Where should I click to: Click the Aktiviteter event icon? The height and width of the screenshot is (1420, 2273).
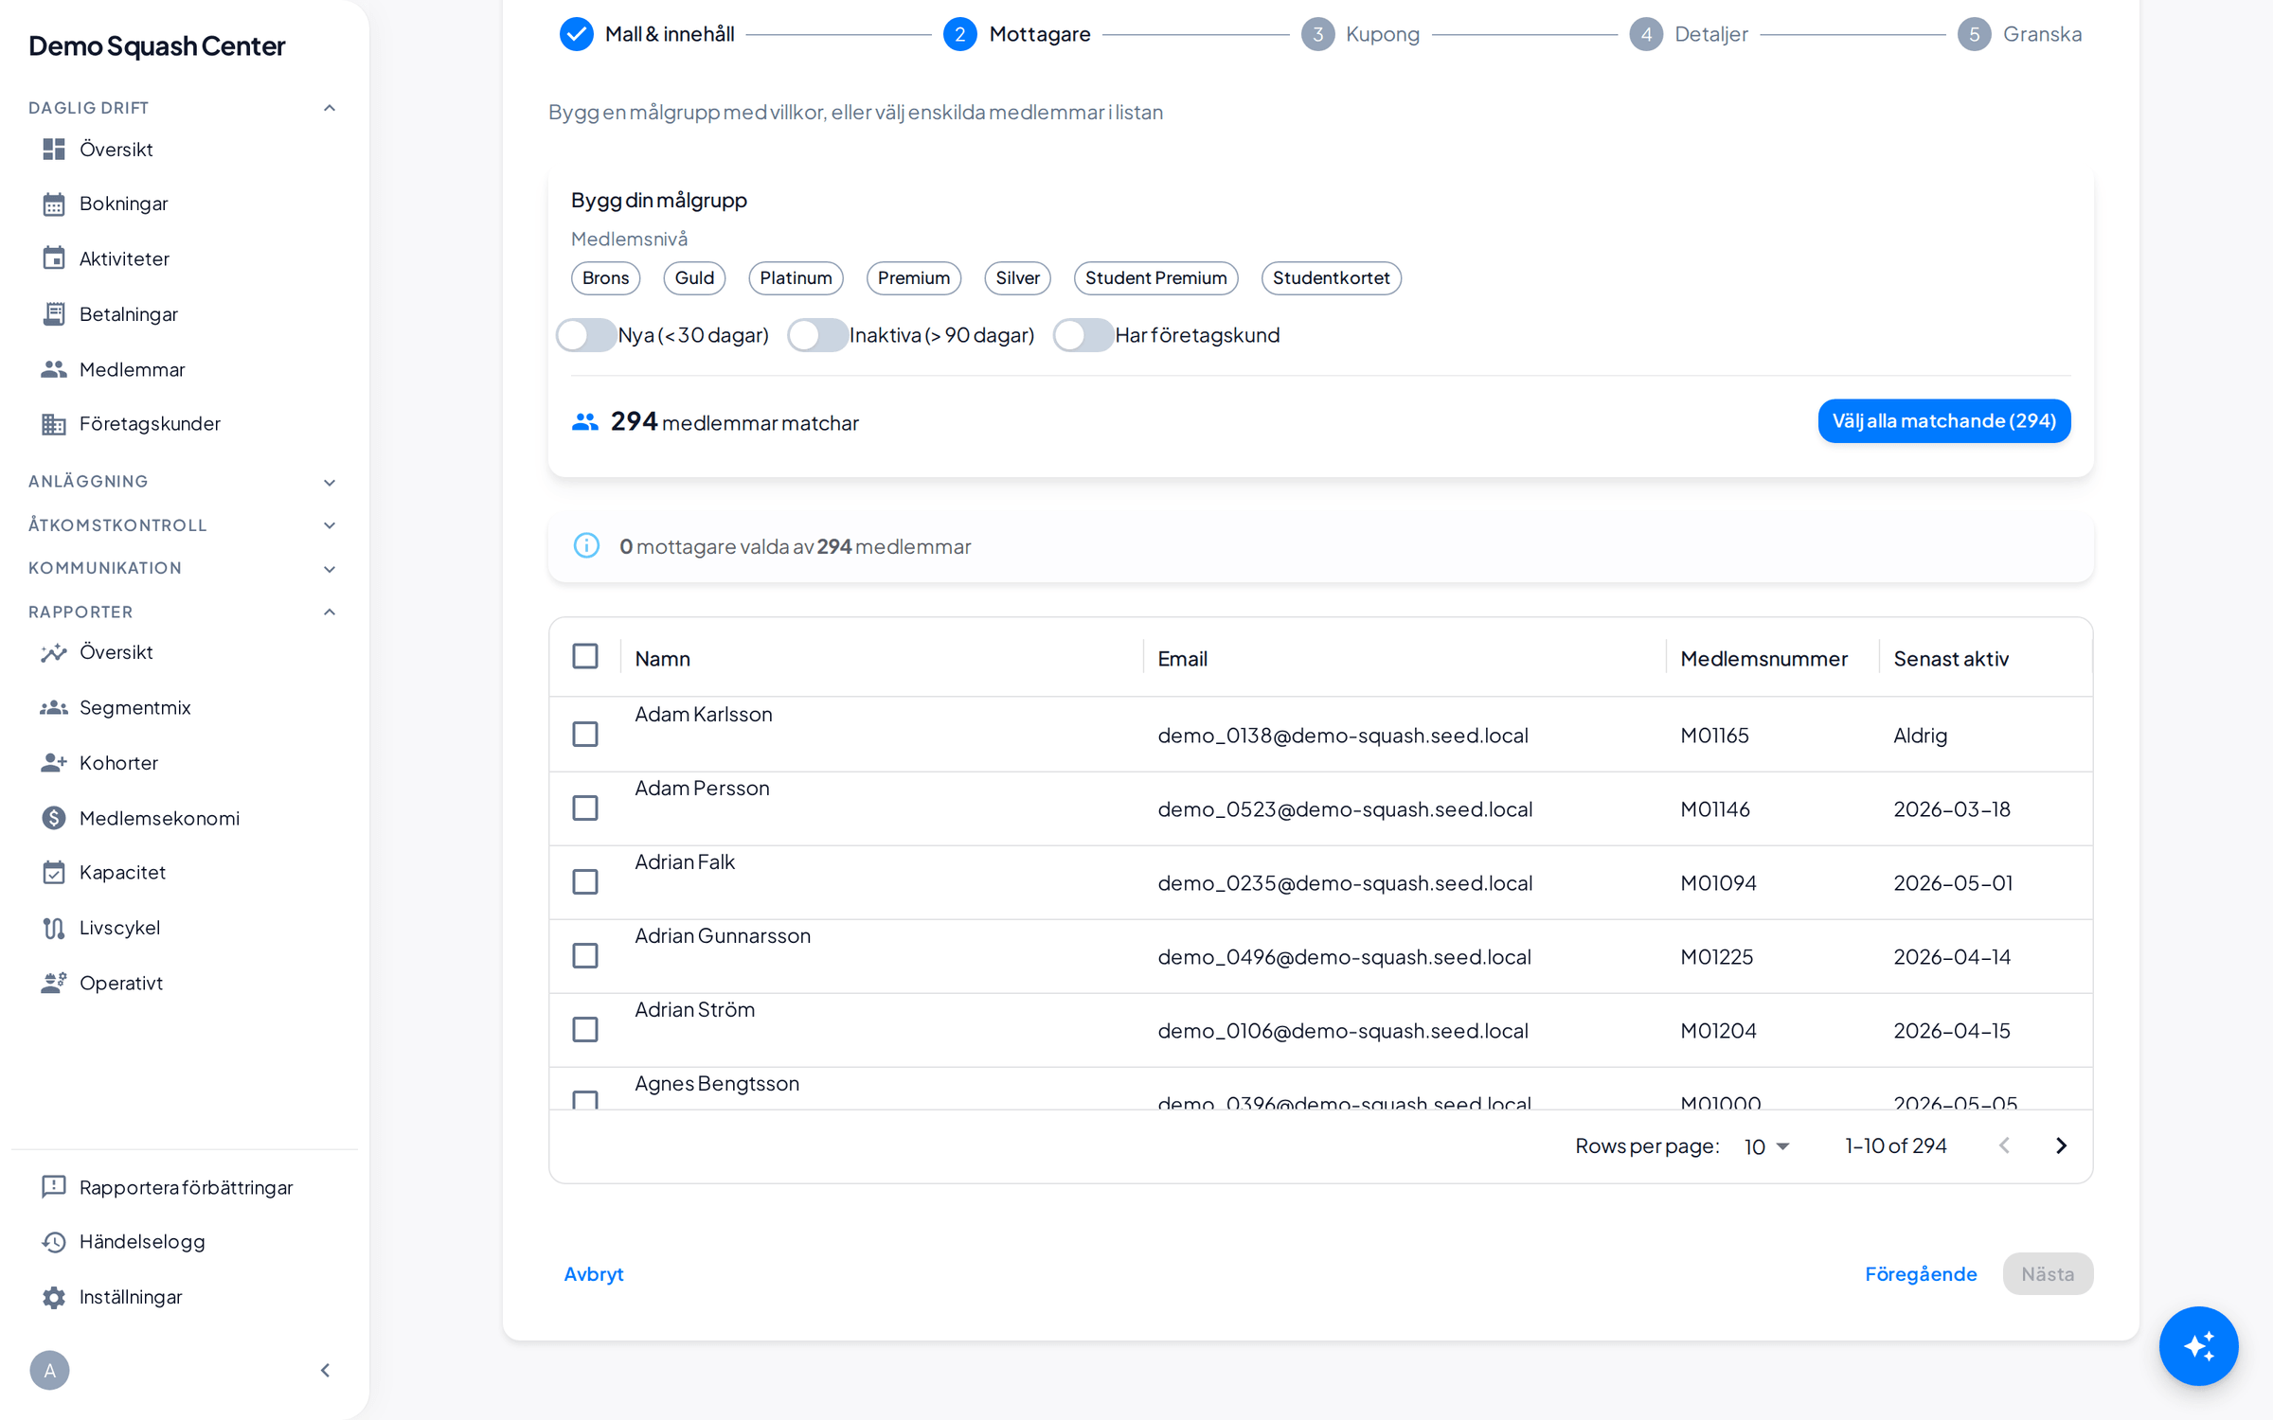pos(54,258)
